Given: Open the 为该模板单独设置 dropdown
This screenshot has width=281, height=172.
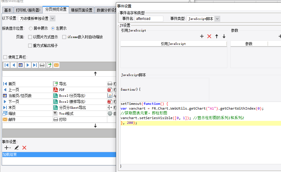Looking at the screenshot, I should pos(37,18).
